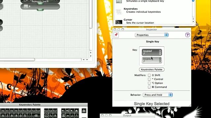Screen dimensions: 211x118
Task: Enable the Shift modifier checkbox
Action: pos(149,75)
